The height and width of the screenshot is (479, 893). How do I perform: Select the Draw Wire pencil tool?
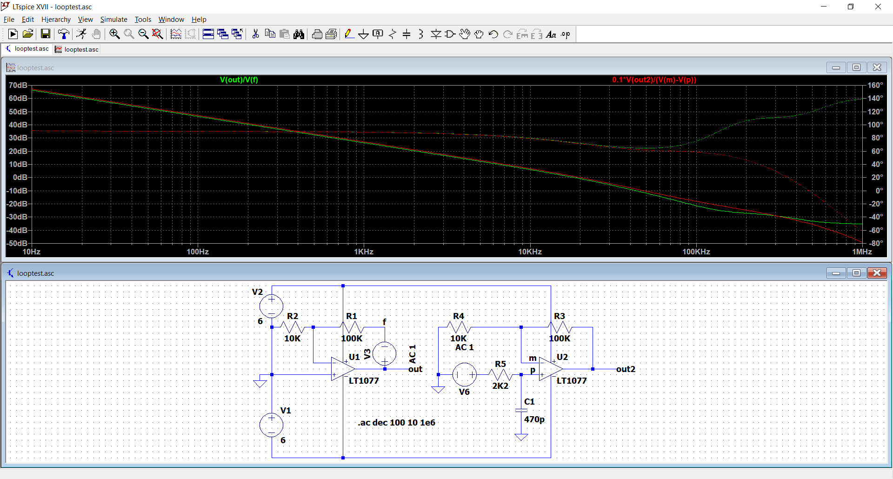[x=349, y=34]
